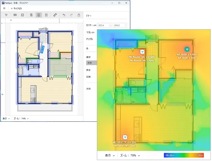This screenshot has width=212, height=161.
Task: Open the 表示 dropdown in editor window
Action: [x=6, y=118]
